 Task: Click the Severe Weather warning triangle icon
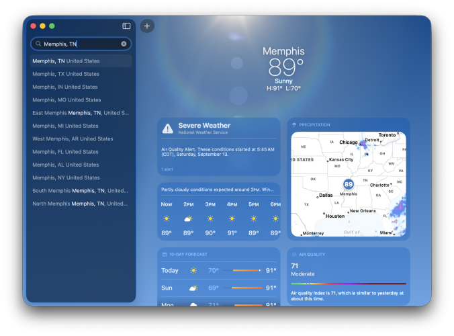tap(167, 128)
